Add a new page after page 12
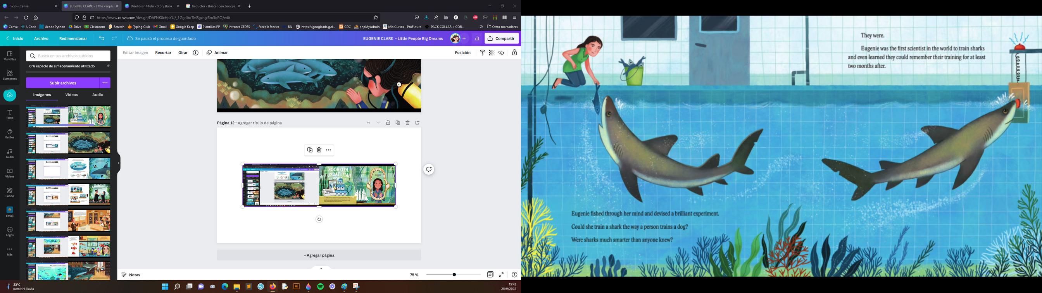 pyautogui.click(x=417, y=122)
